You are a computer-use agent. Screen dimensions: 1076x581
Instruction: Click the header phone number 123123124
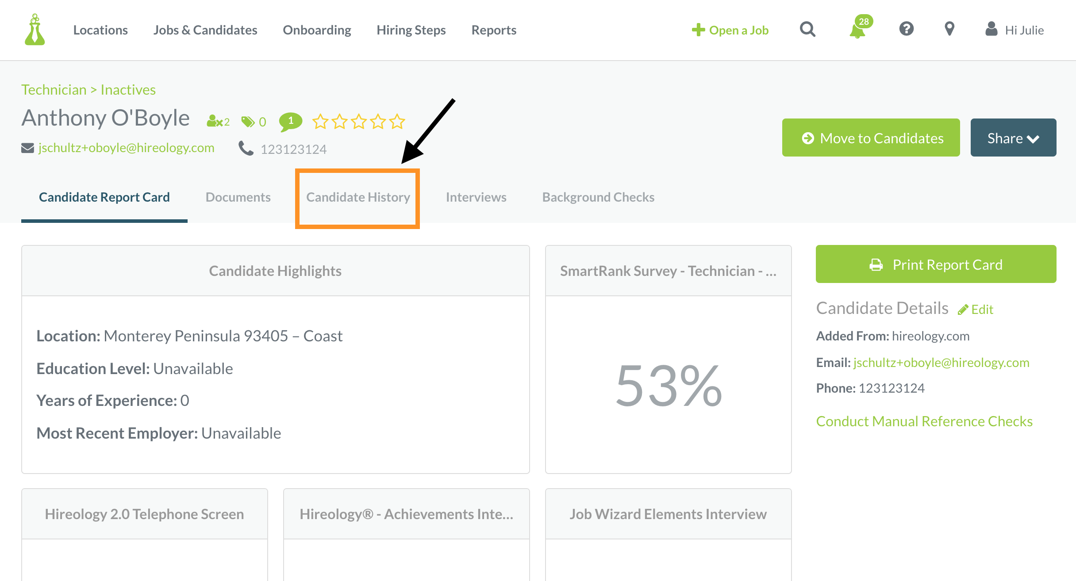click(293, 149)
